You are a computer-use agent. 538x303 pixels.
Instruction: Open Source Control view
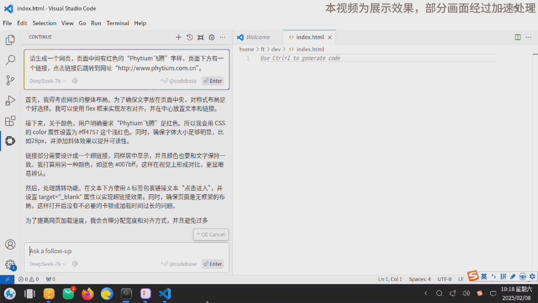point(10,80)
